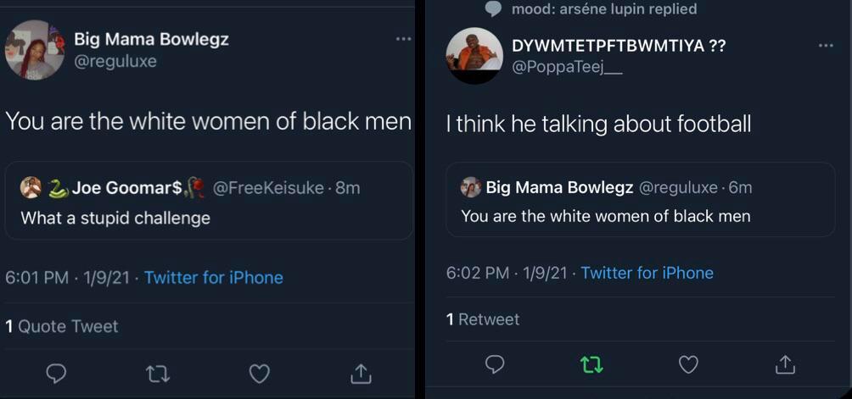Screen dimensions: 852x399
Task: Reply to the 'he talking about football' tweet
Action: pos(495,364)
